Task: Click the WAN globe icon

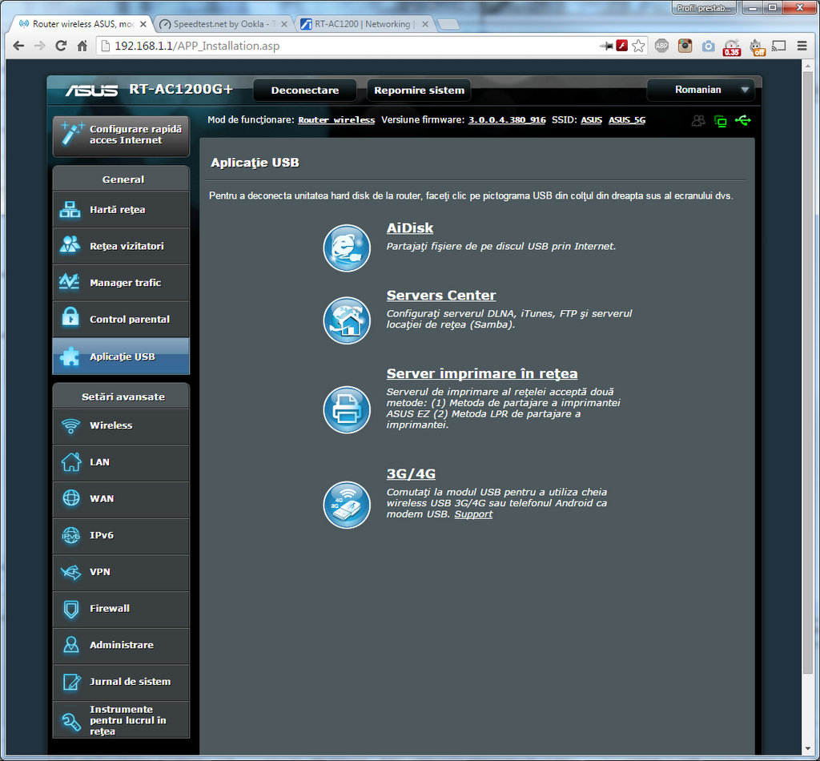Action: [x=71, y=498]
